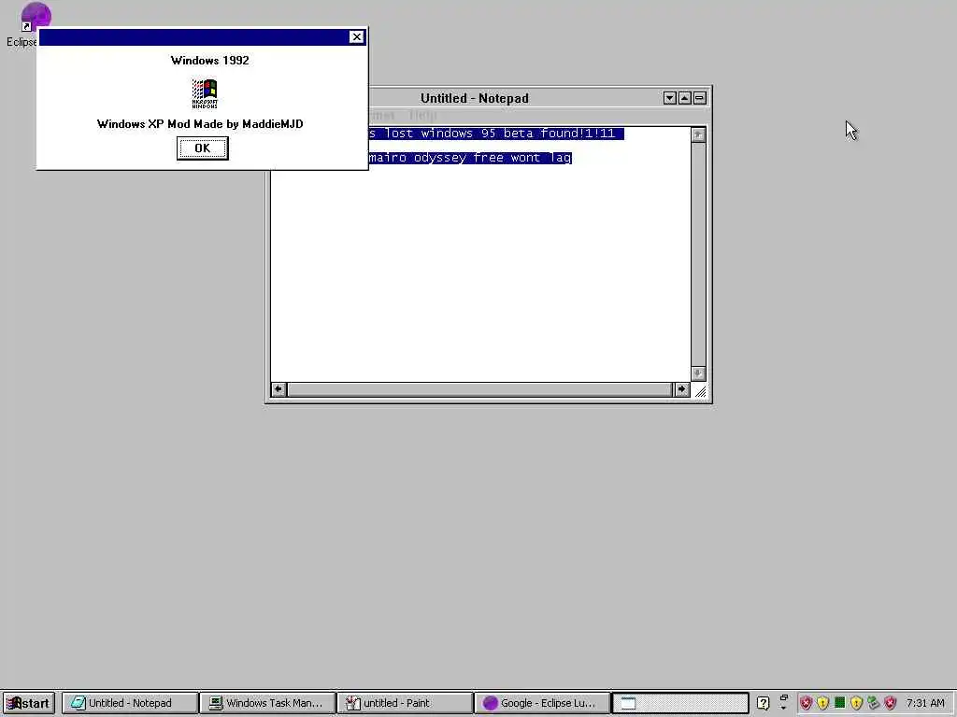Click OK in the Windows 1992 dialog
957x717 pixels.
click(202, 148)
